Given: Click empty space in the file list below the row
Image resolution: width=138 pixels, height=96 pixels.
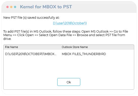Looking at the screenshot, I should [x=69, y=67].
